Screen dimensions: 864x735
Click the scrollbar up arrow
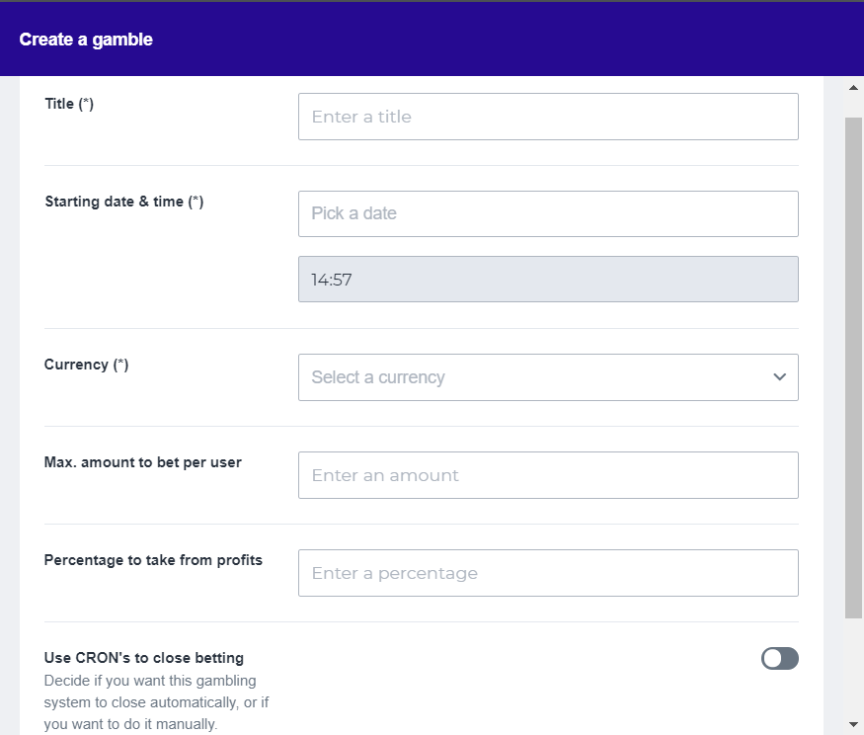853,88
